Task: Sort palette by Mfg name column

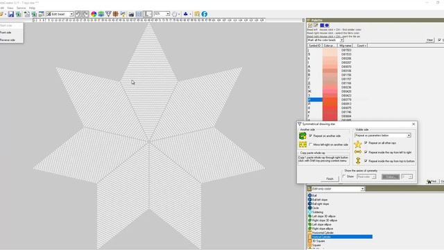Action: 345,45
